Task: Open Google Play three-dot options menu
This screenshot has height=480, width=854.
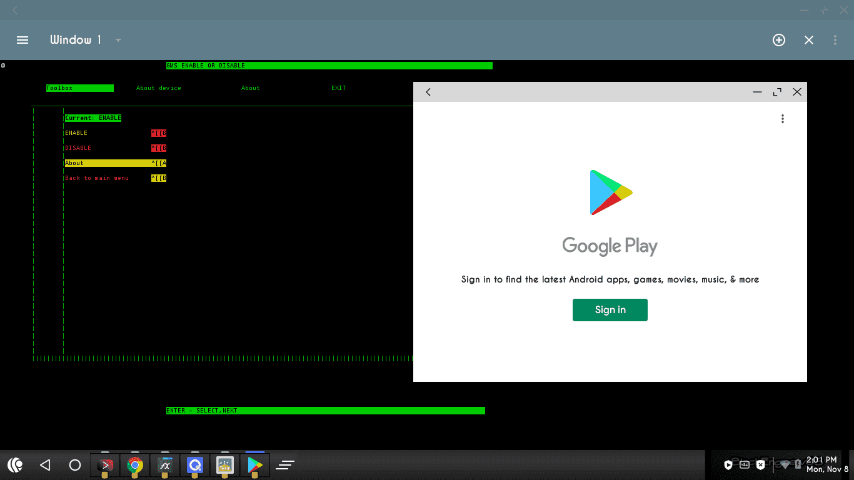Action: [x=782, y=119]
